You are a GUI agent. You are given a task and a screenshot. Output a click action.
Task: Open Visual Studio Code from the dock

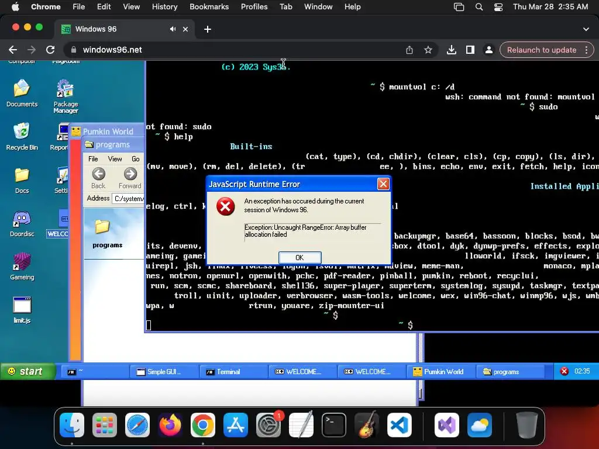[x=399, y=425]
